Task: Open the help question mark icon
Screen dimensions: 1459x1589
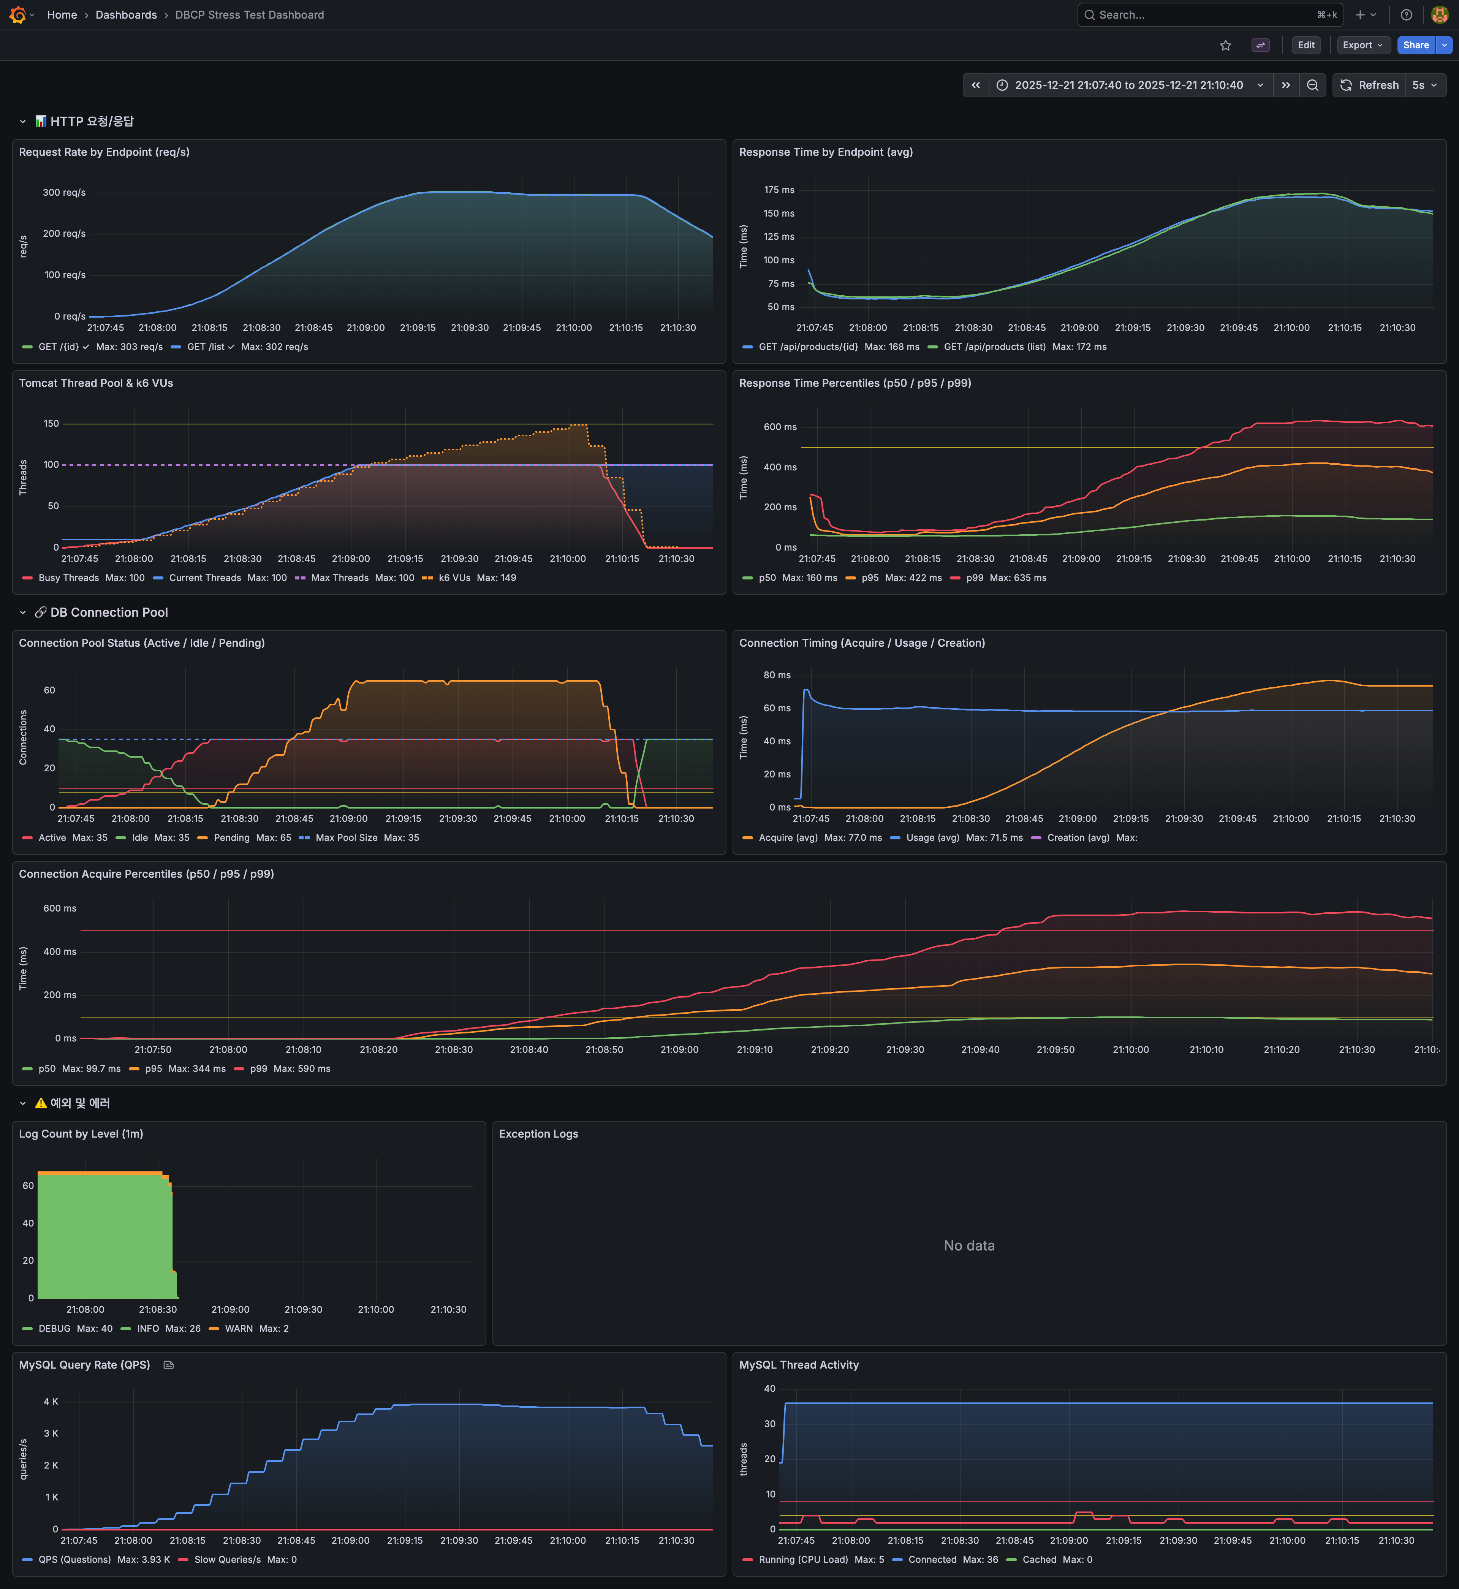Action: point(1406,14)
